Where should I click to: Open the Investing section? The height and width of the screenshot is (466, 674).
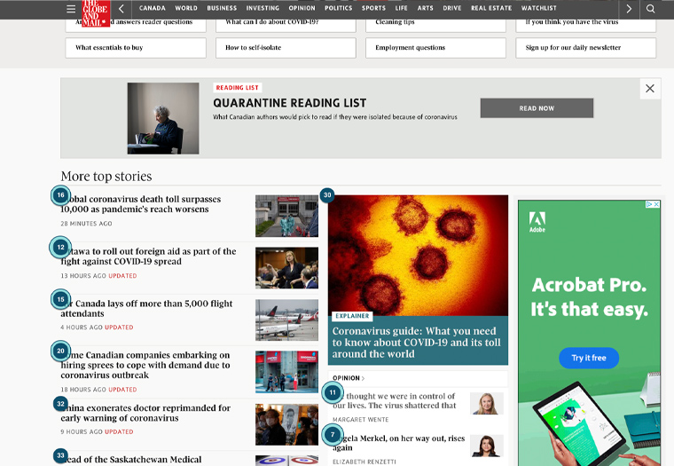tap(263, 8)
